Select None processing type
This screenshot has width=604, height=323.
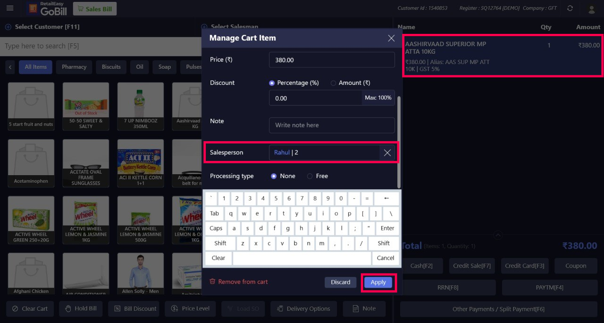pyautogui.click(x=274, y=176)
